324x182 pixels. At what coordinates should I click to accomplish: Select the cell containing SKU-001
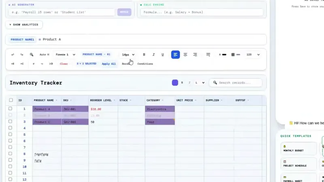point(75,109)
